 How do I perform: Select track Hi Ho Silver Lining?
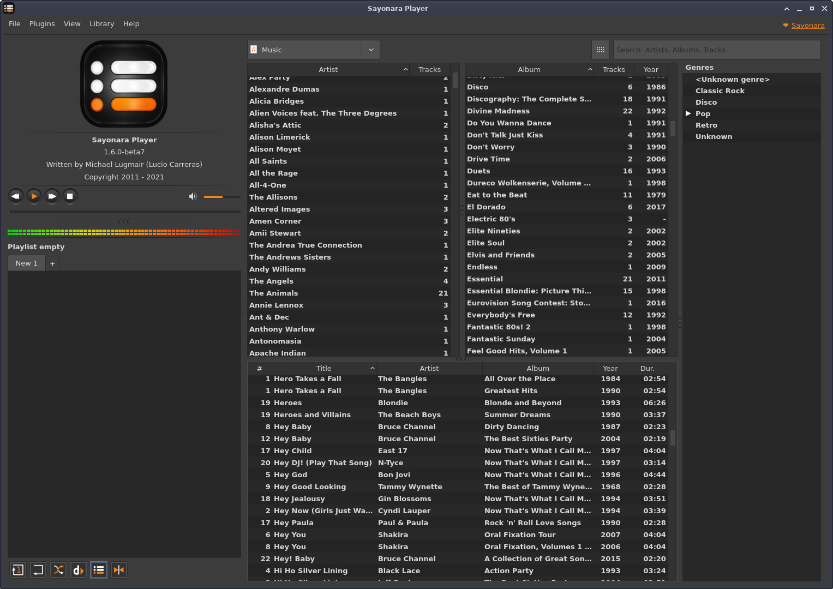[458, 570]
